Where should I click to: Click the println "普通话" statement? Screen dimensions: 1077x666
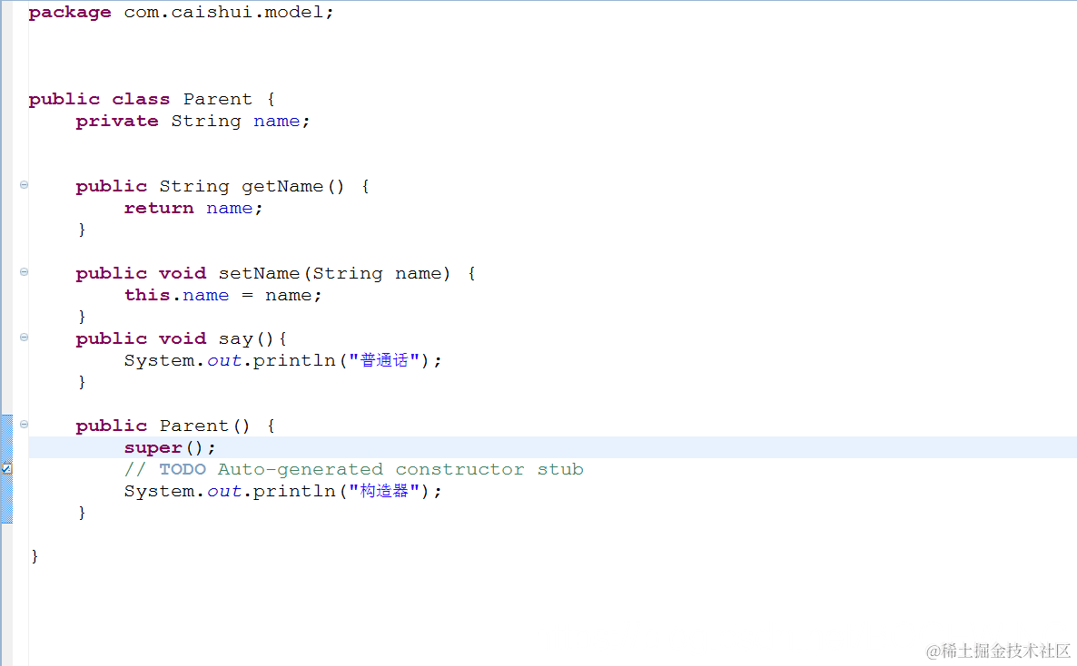pos(282,360)
